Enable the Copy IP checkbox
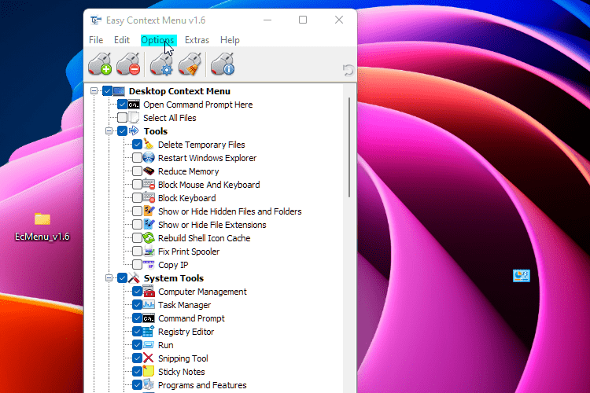 click(x=137, y=264)
